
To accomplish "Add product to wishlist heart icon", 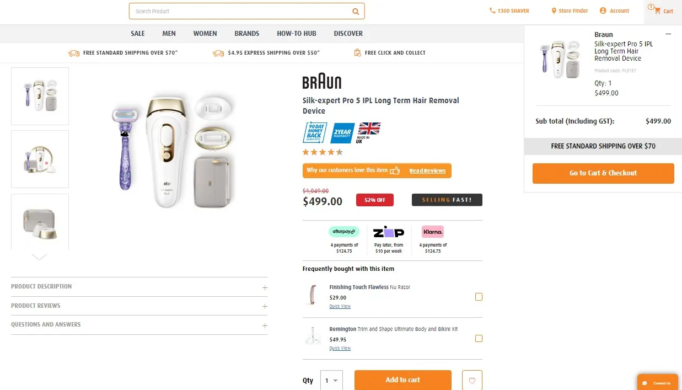I will (472, 380).
